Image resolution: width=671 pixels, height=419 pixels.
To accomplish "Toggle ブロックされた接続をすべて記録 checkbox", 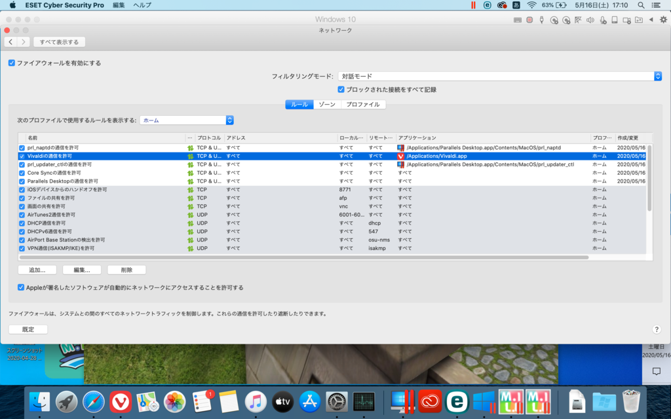I will coord(341,89).
